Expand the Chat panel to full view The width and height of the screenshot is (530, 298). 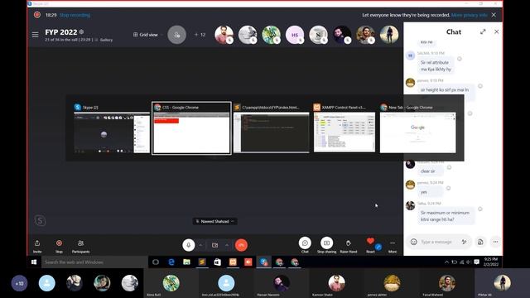coord(483,31)
